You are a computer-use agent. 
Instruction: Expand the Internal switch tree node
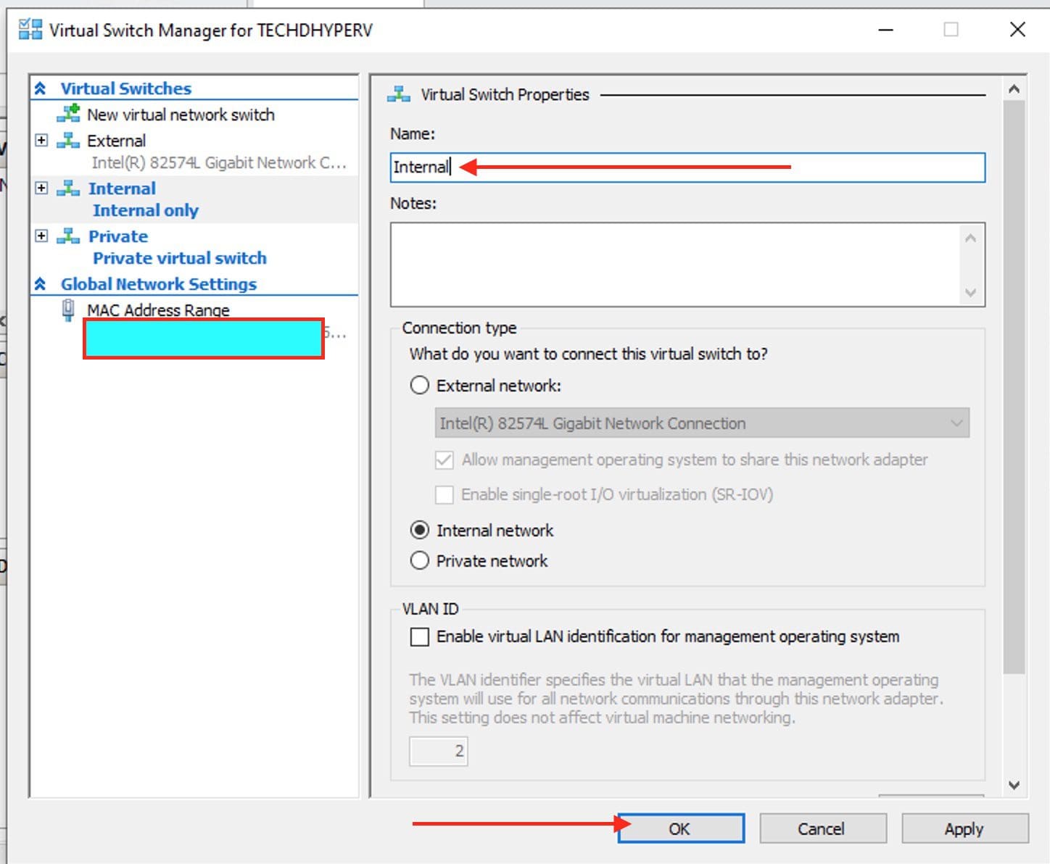(x=41, y=188)
